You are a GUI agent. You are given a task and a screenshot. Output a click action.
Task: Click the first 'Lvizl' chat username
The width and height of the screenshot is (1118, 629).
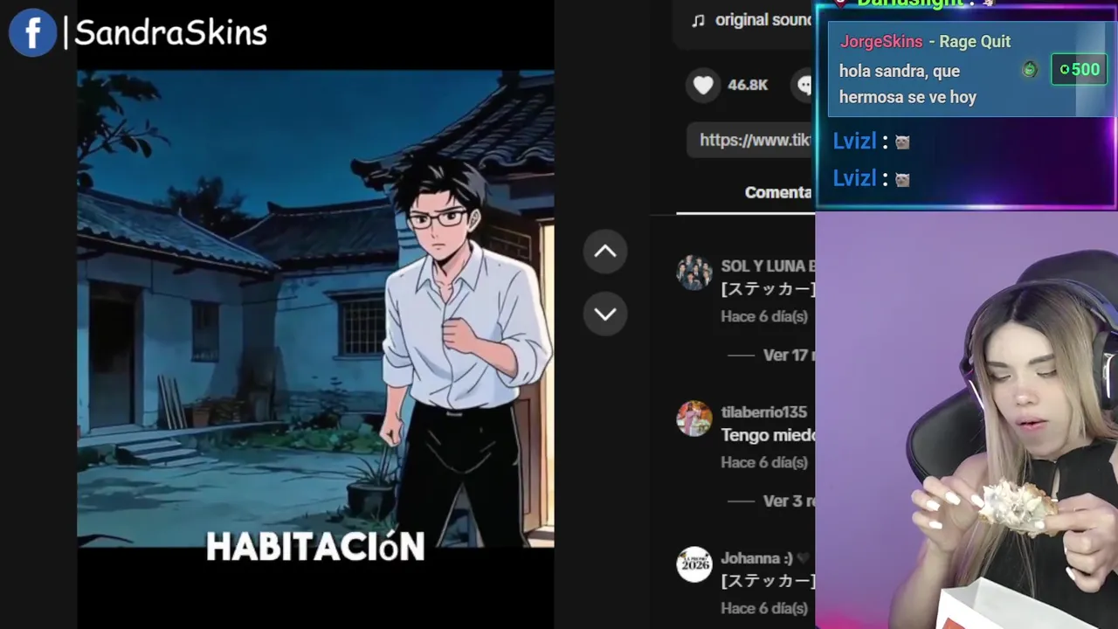point(854,142)
